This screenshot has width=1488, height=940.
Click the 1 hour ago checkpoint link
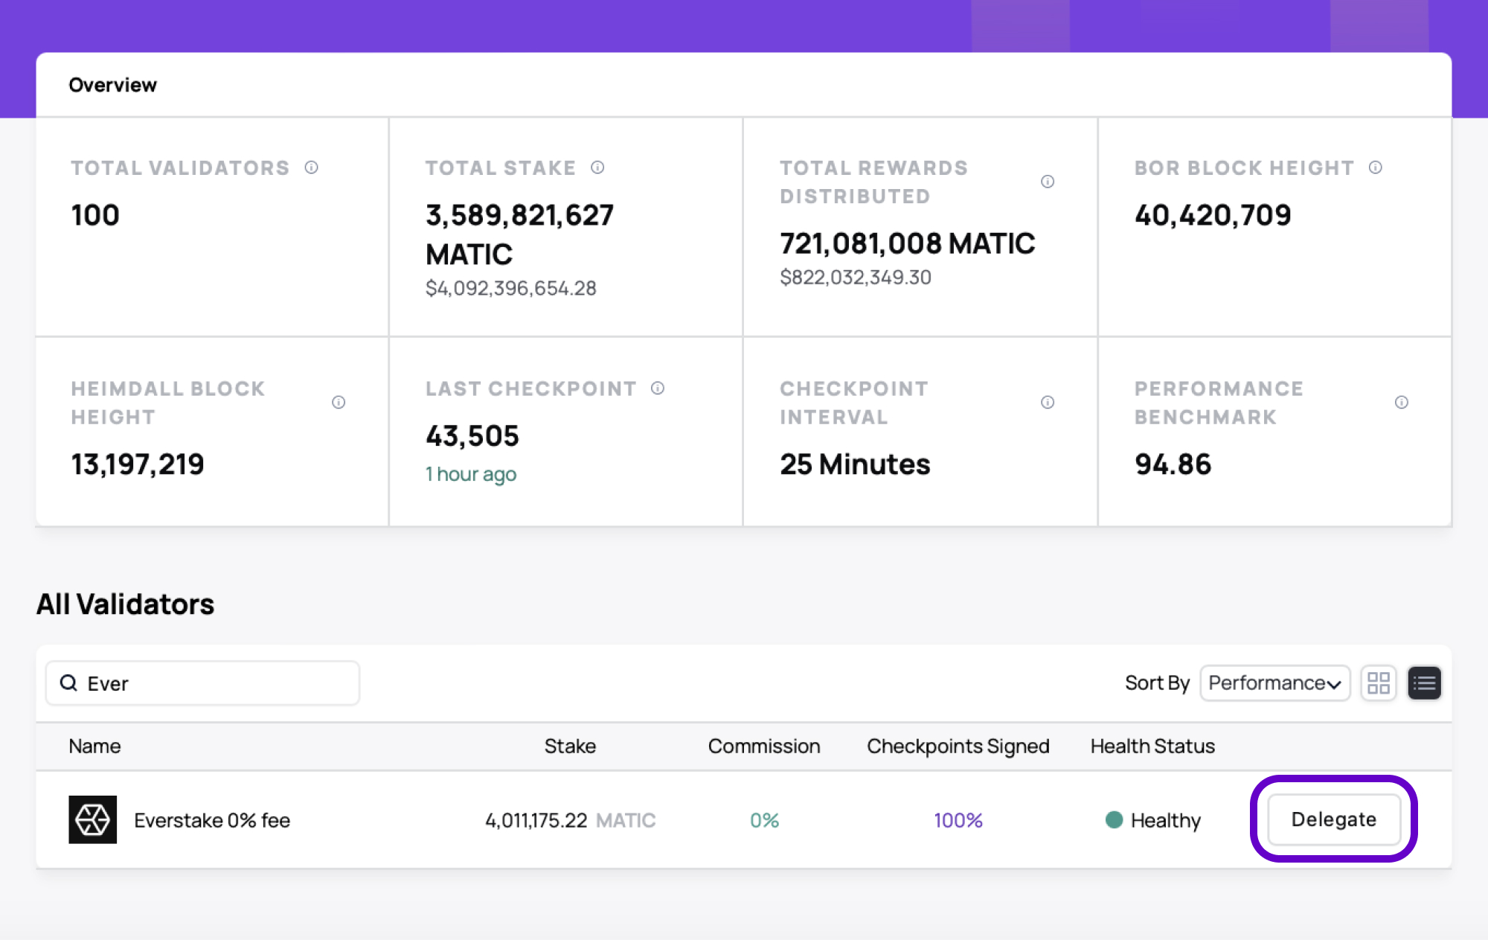[x=470, y=473]
